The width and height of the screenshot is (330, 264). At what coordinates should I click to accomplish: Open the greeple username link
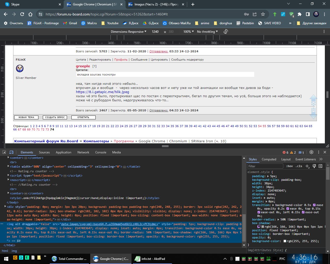(83, 66)
